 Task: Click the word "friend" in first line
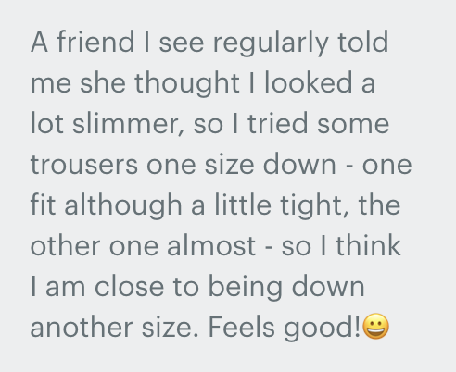95,42
